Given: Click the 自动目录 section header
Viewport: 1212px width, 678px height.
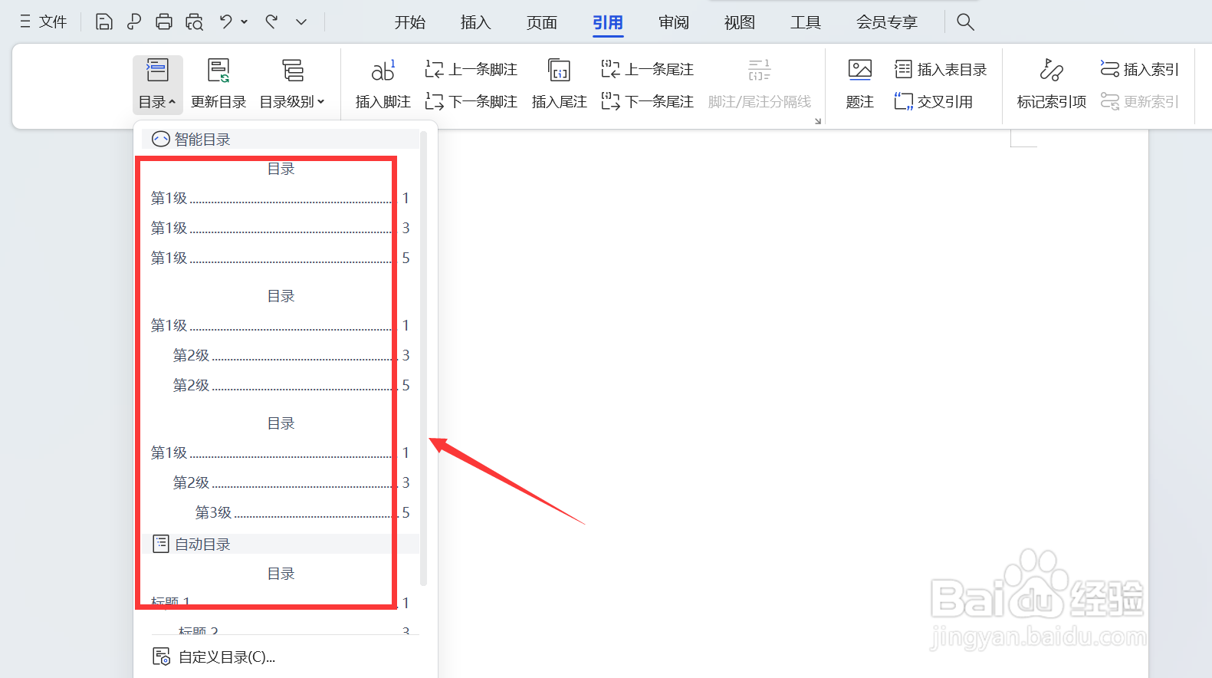Looking at the screenshot, I should pos(280,544).
